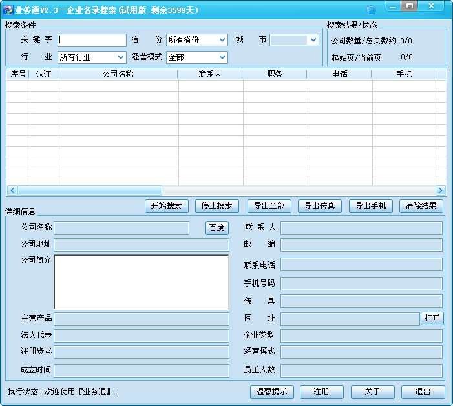Screen dimensions: 453x406
Task: Click the 法人代表 field
Action: click(142, 336)
